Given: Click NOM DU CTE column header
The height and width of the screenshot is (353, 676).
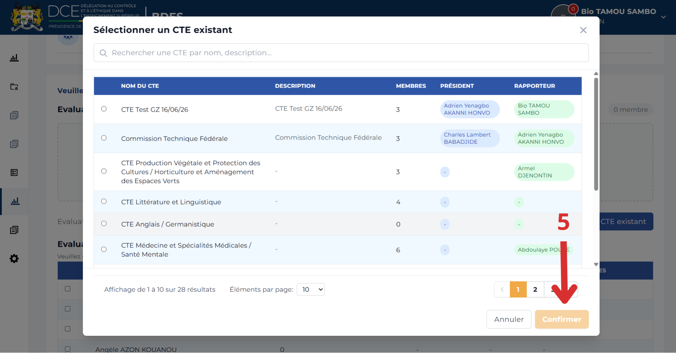Looking at the screenshot, I should click(140, 86).
